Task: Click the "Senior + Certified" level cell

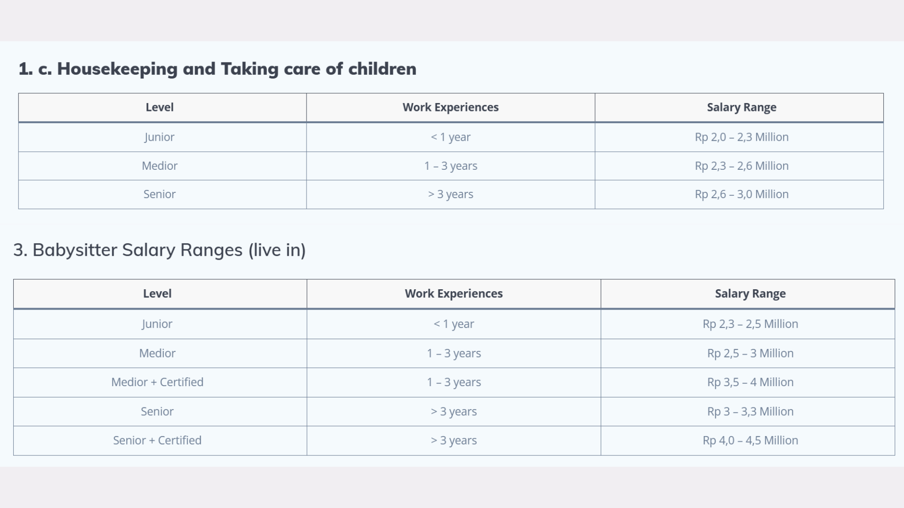Action: click(157, 440)
